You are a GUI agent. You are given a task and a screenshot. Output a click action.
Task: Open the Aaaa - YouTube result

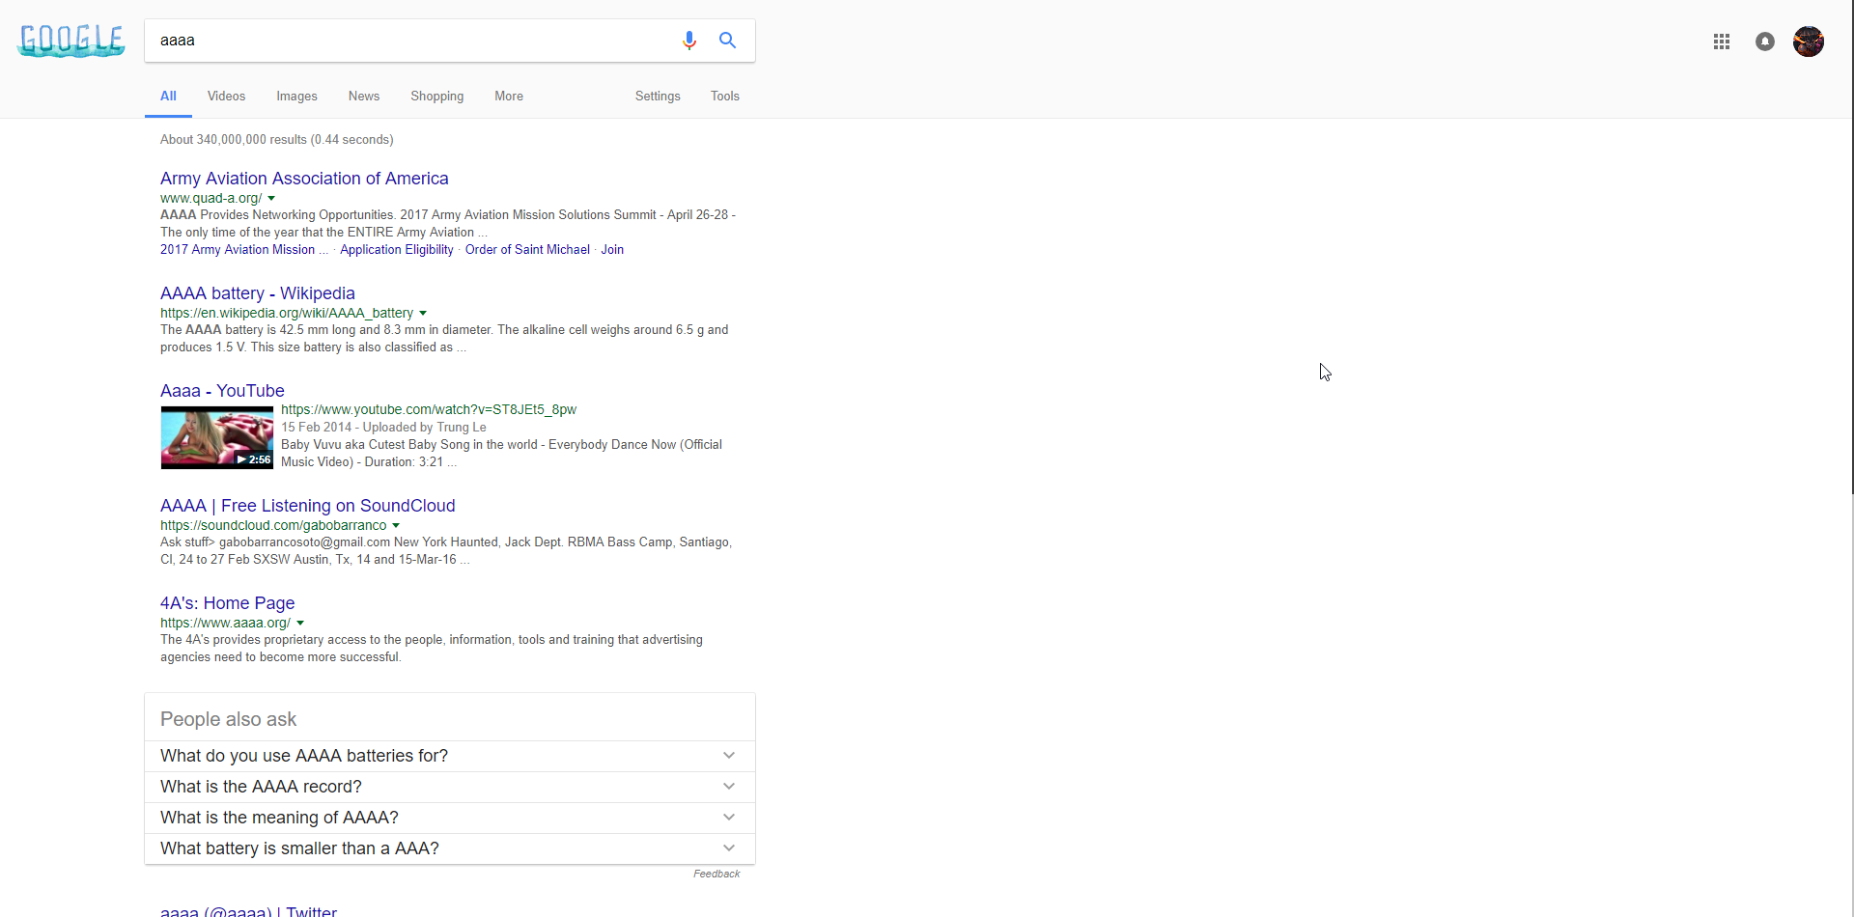pos(222,391)
